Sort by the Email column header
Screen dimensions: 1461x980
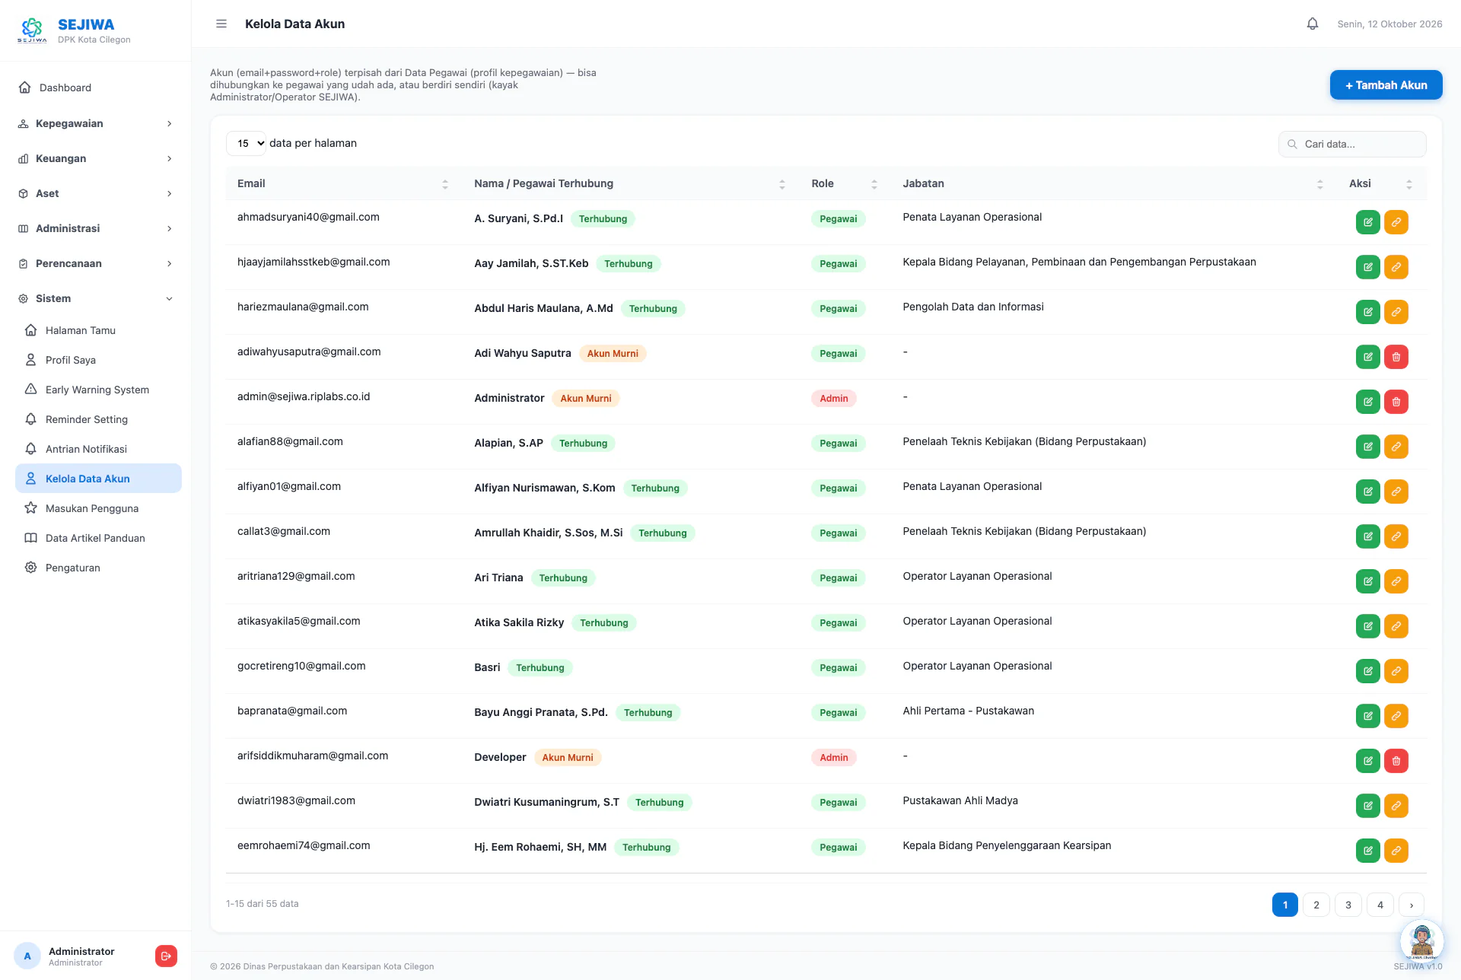pyautogui.click(x=343, y=183)
